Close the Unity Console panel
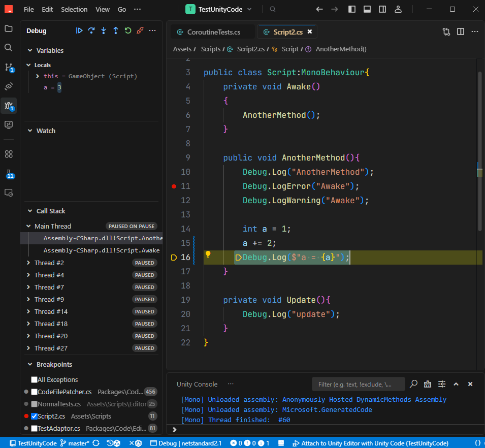Viewport: 485px width, 448px height. point(470,384)
